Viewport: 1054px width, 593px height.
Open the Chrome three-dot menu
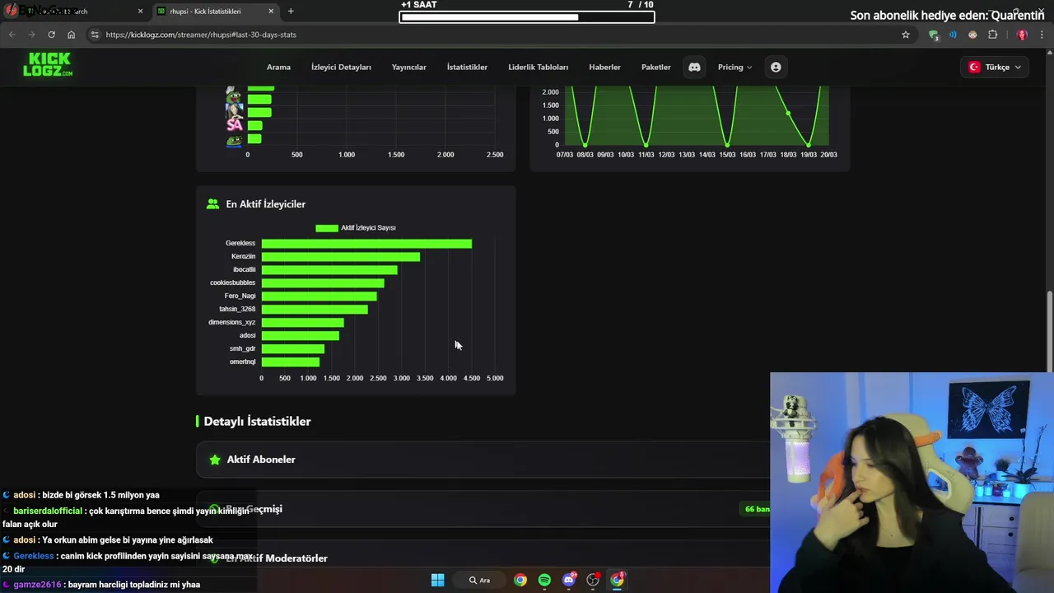point(1042,35)
